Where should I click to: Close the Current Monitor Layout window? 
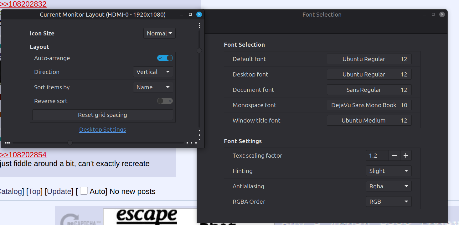tap(199, 14)
